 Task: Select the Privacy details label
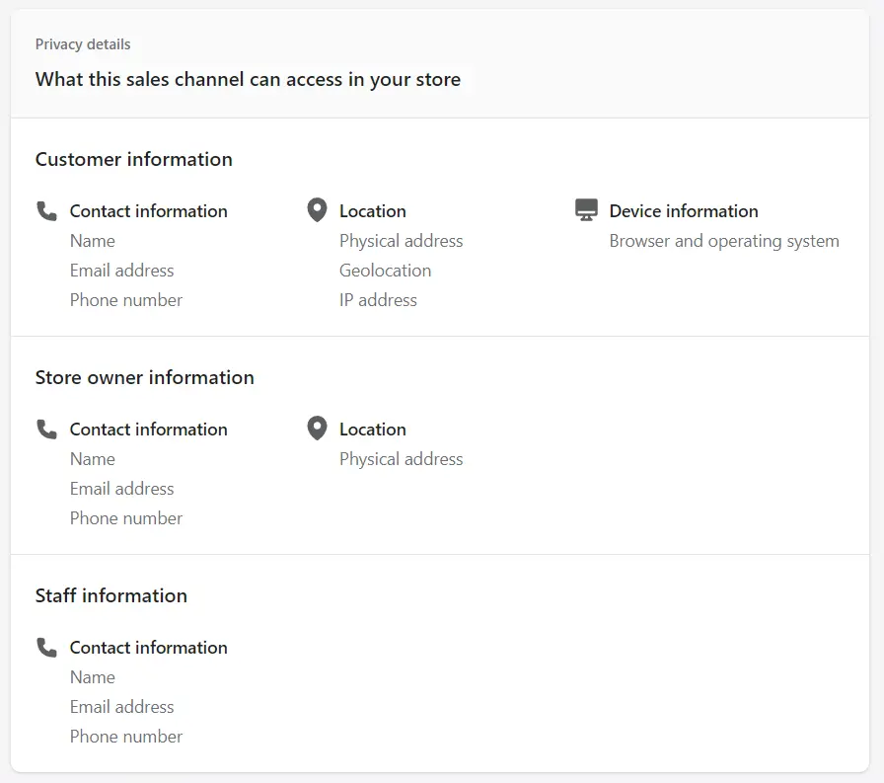83,44
